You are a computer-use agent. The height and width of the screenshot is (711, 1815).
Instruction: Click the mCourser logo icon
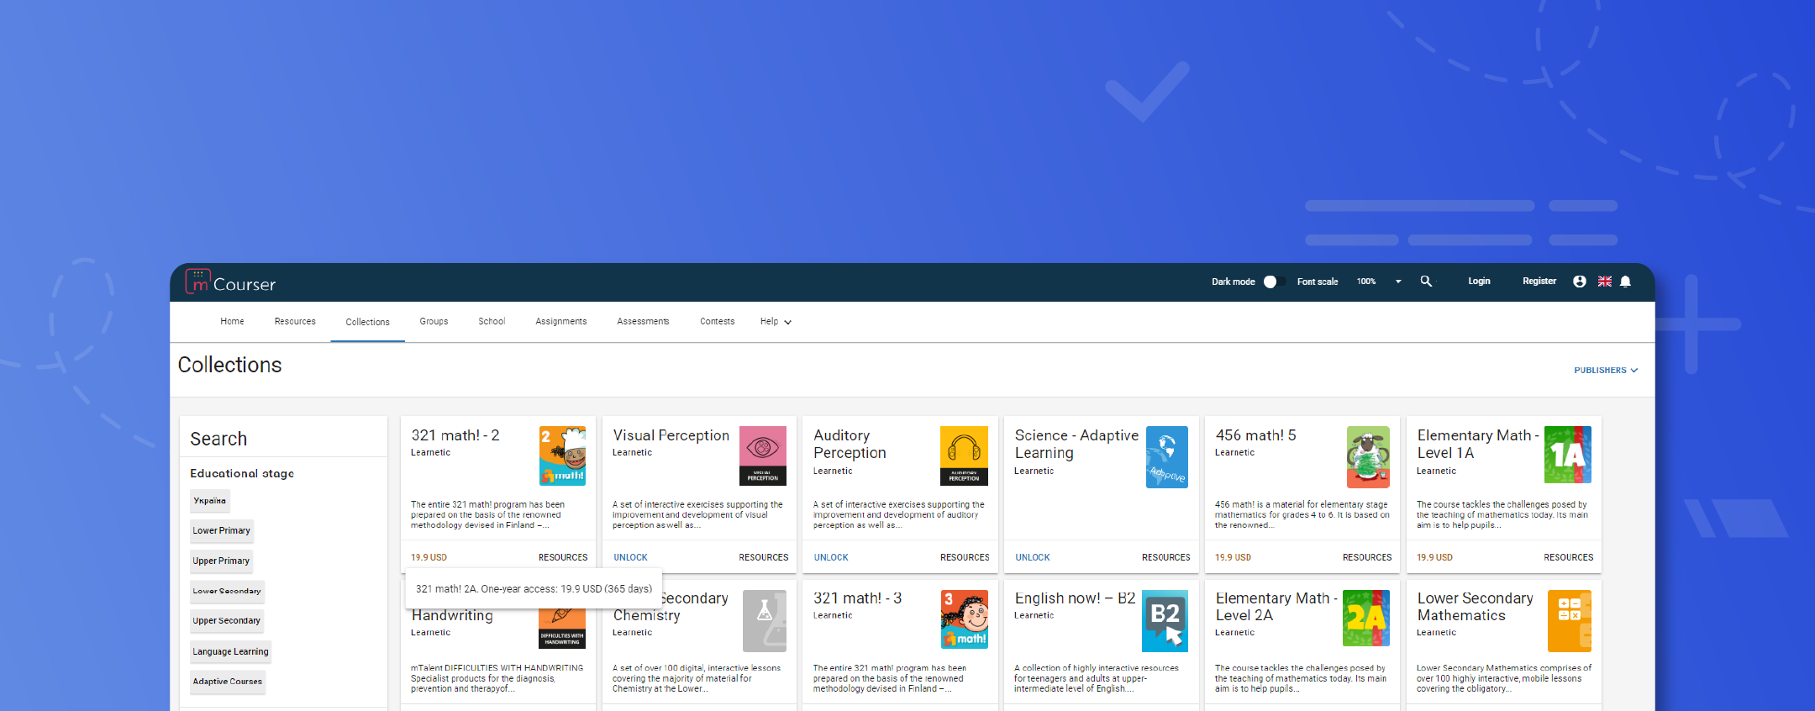coord(198,282)
